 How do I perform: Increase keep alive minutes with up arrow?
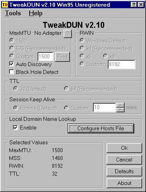pos(120,105)
